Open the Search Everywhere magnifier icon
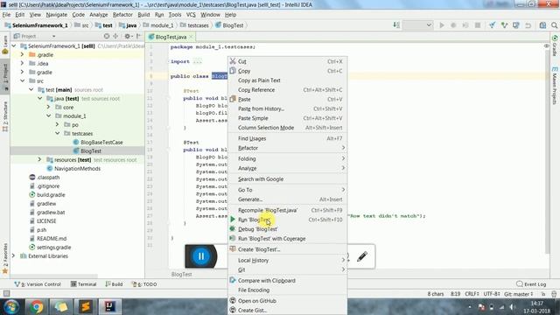Viewport: 560px width, 315px height. point(554,25)
